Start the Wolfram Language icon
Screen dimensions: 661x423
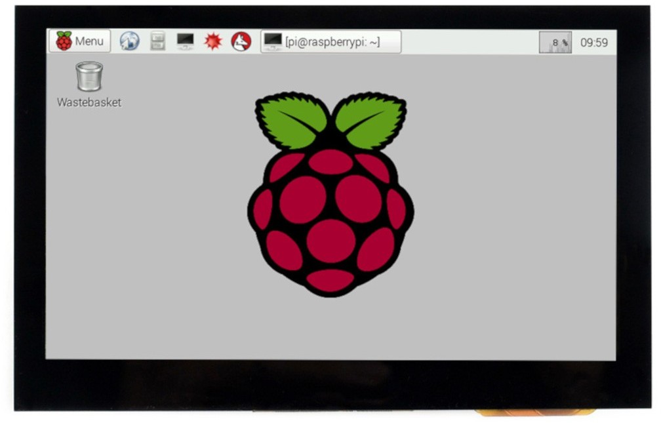click(x=240, y=41)
